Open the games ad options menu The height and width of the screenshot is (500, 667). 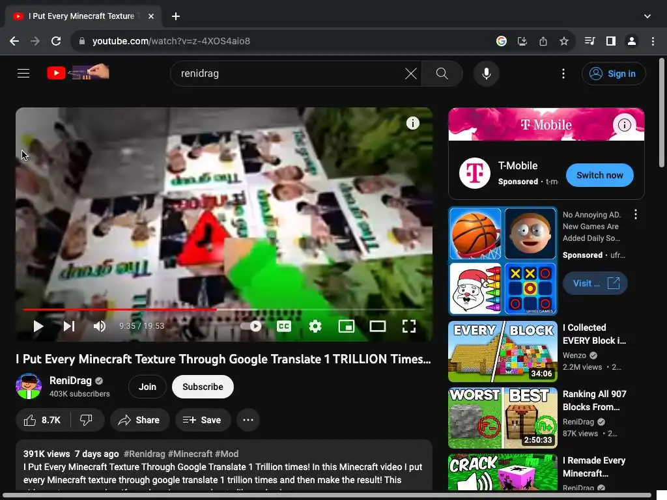pyautogui.click(x=636, y=214)
